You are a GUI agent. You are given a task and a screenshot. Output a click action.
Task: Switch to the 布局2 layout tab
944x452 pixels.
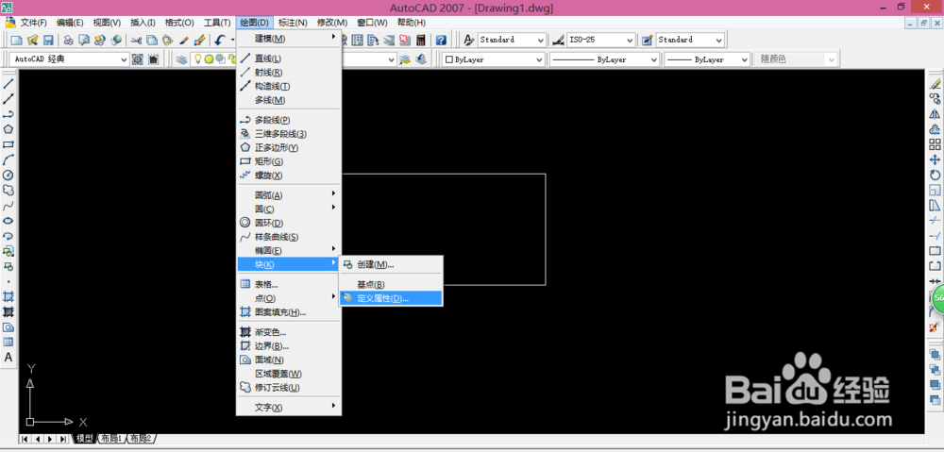142,438
